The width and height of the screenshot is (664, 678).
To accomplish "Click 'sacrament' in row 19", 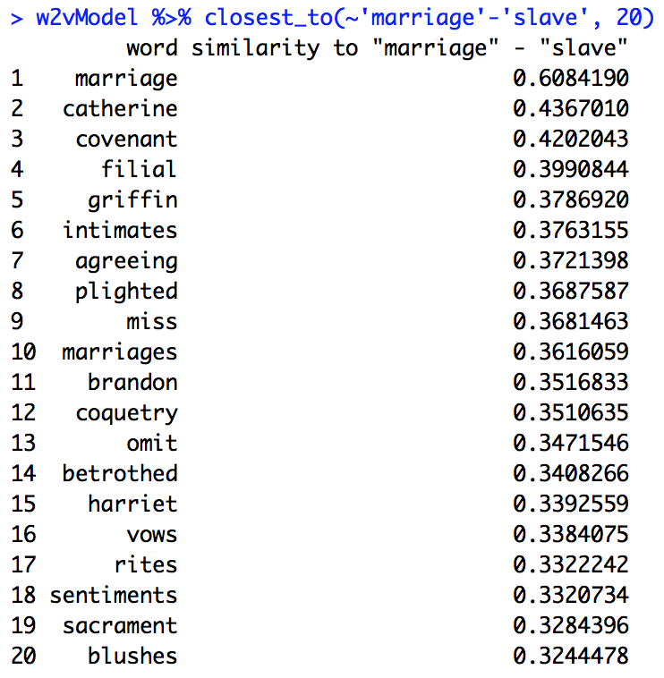I will pyautogui.click(x=120, y=626).
